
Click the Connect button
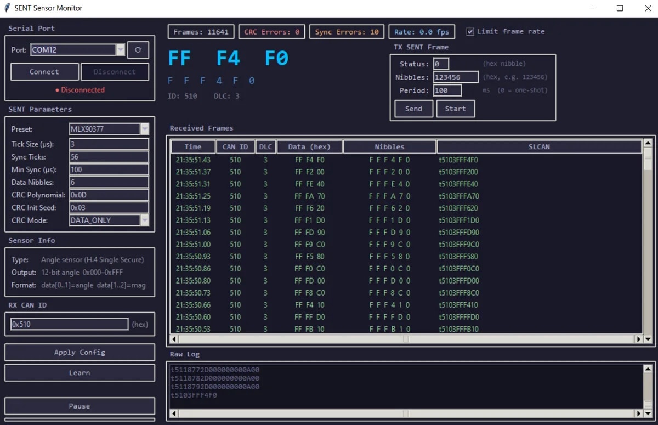pos(44,72)
